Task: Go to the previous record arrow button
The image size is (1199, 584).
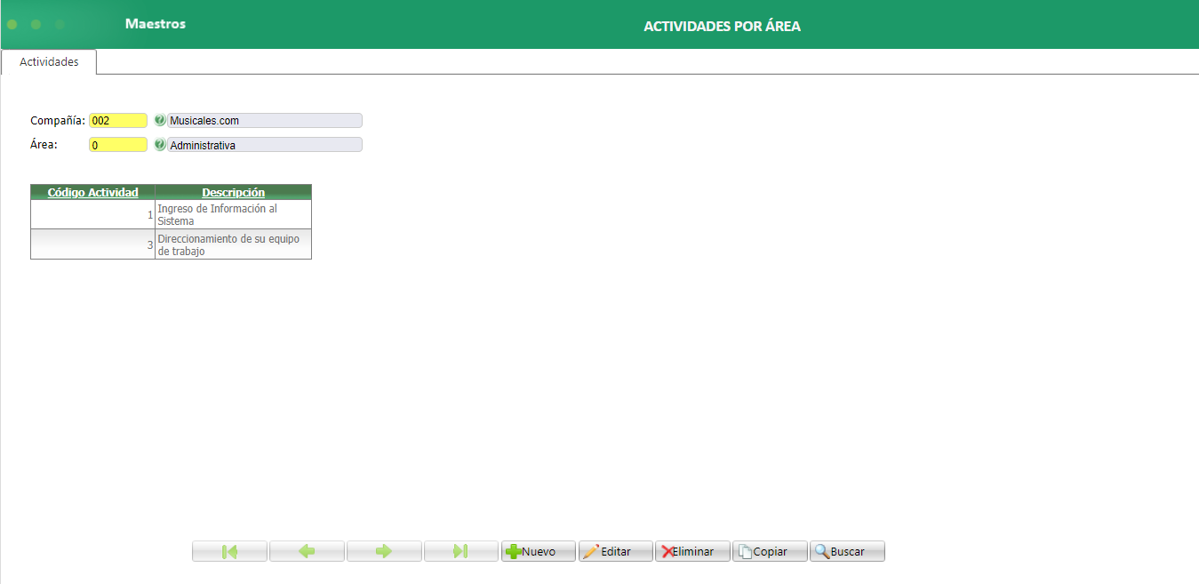Action: pos(307,551)
